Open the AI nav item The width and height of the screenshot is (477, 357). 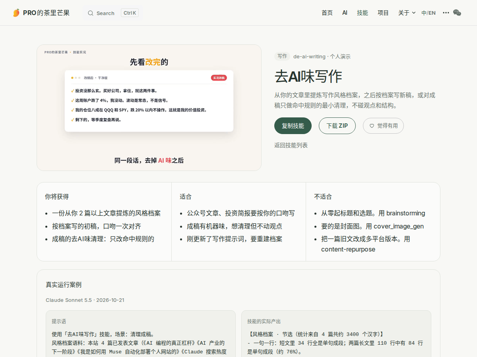[x=345, y=13]
